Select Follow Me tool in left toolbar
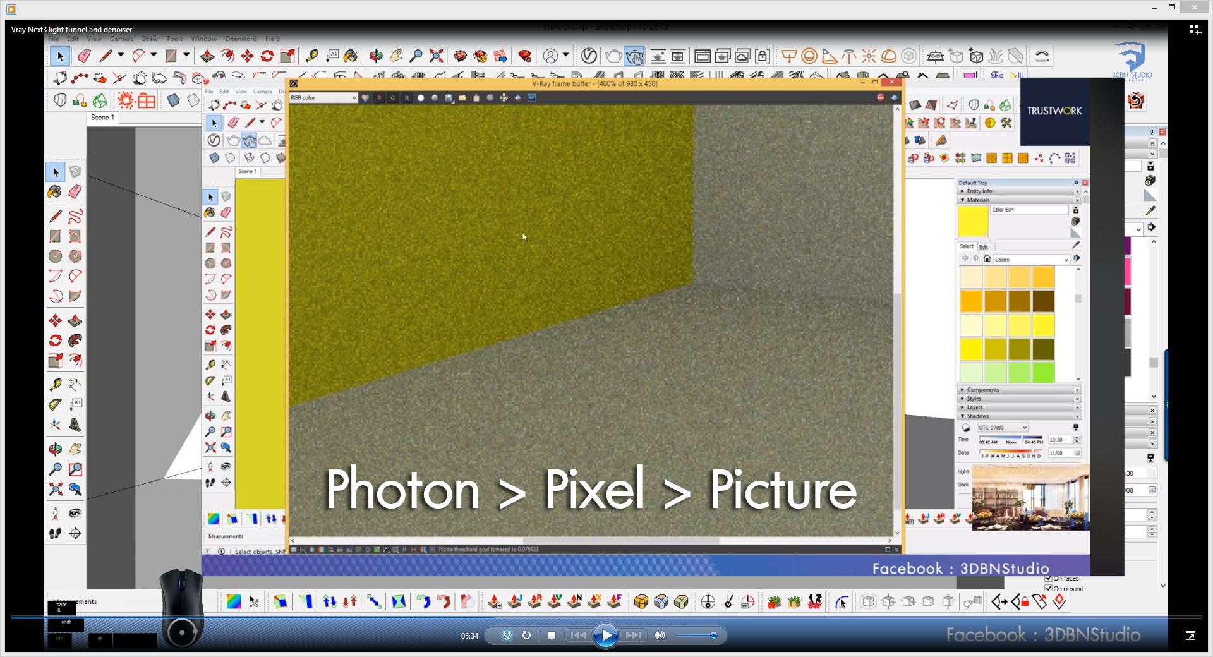Image resolution: width=1213 pixels, height=657 pixels. click(x=75, y=341)
